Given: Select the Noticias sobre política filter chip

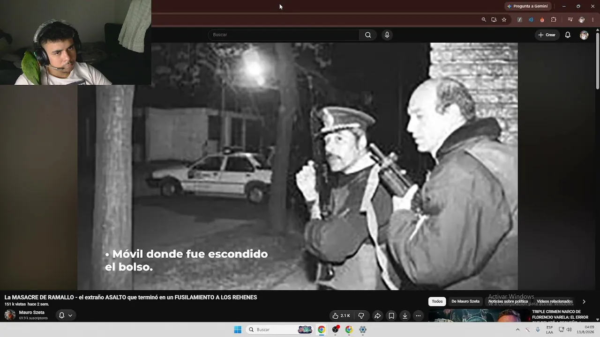Looking at the screenshot, I should pos(508,301).
